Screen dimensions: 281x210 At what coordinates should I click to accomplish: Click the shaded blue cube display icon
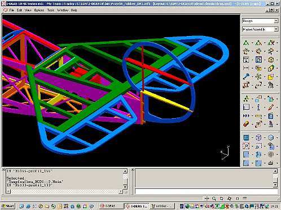271,137
